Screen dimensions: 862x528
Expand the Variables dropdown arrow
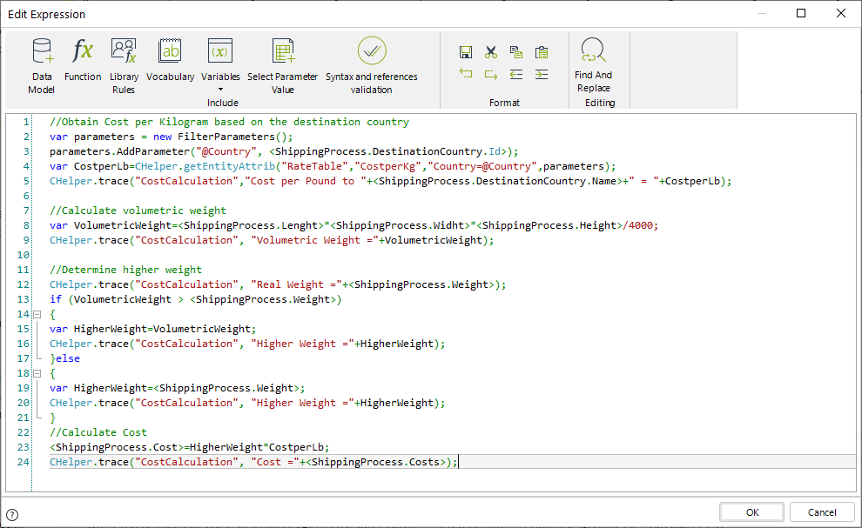220,90
